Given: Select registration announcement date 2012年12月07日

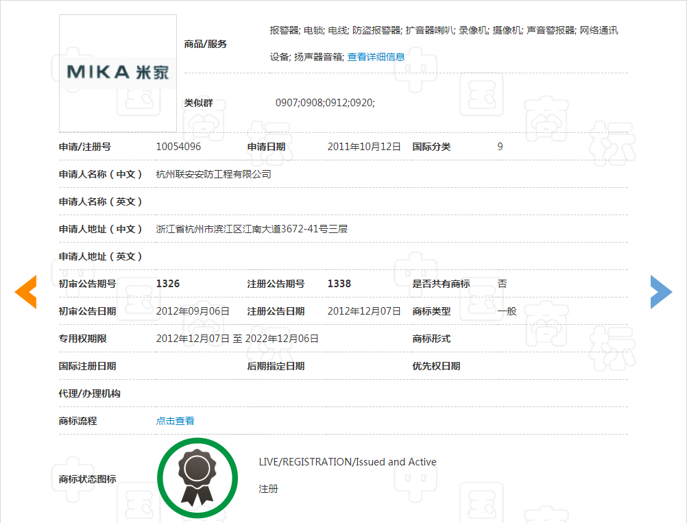Looking at the screenshot, I should (364, 311).
